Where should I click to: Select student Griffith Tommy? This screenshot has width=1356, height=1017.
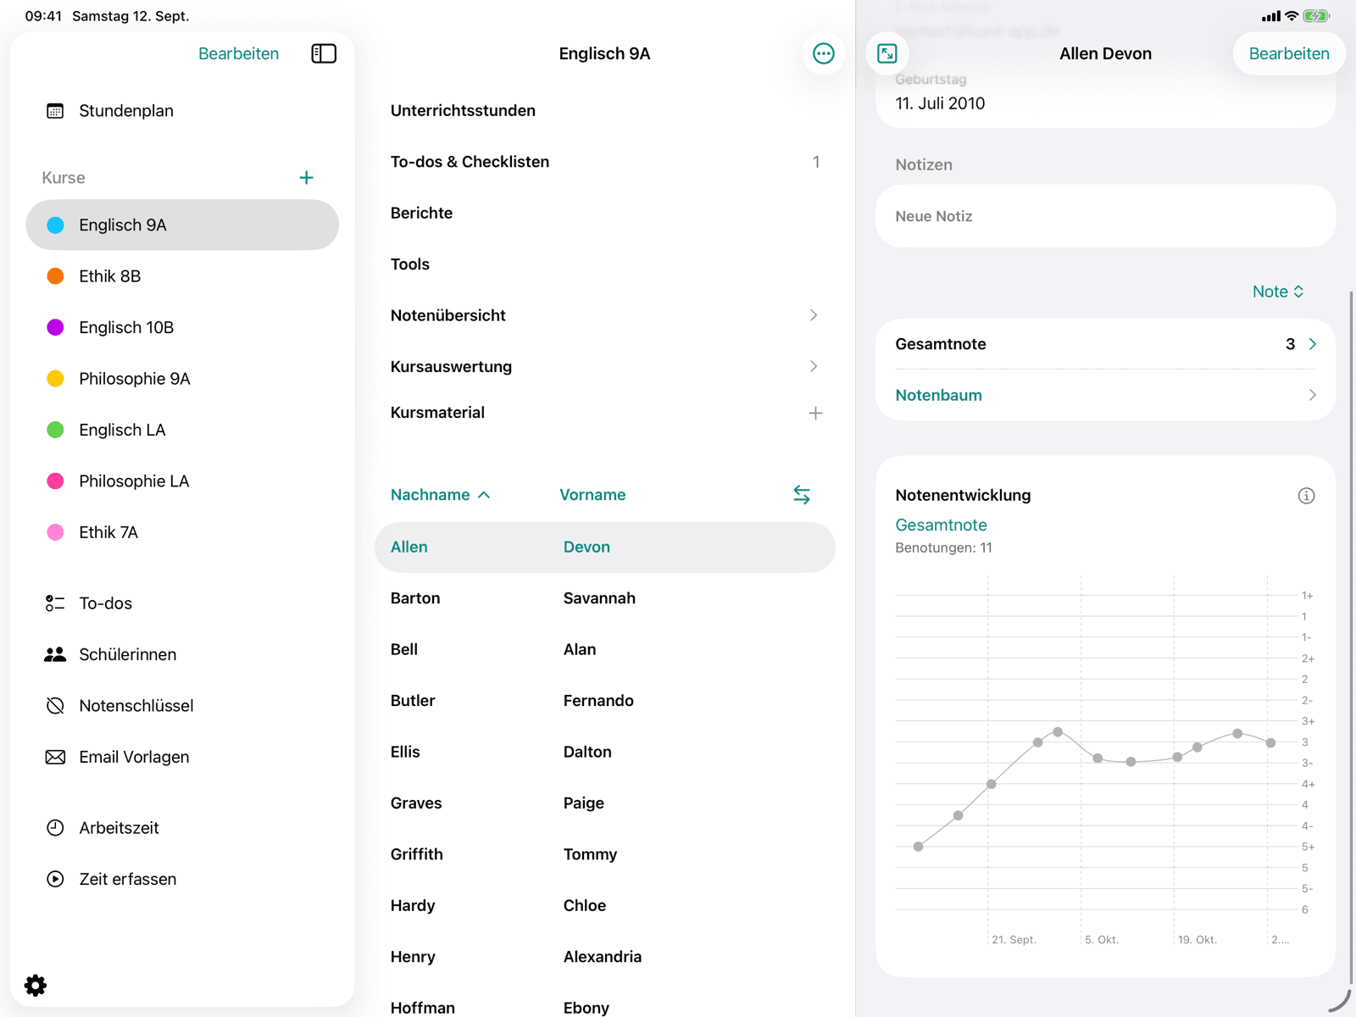(604, 854)
